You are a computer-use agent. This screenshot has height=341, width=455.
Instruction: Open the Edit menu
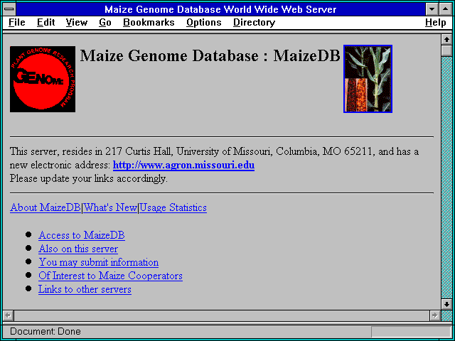point(45,22)
